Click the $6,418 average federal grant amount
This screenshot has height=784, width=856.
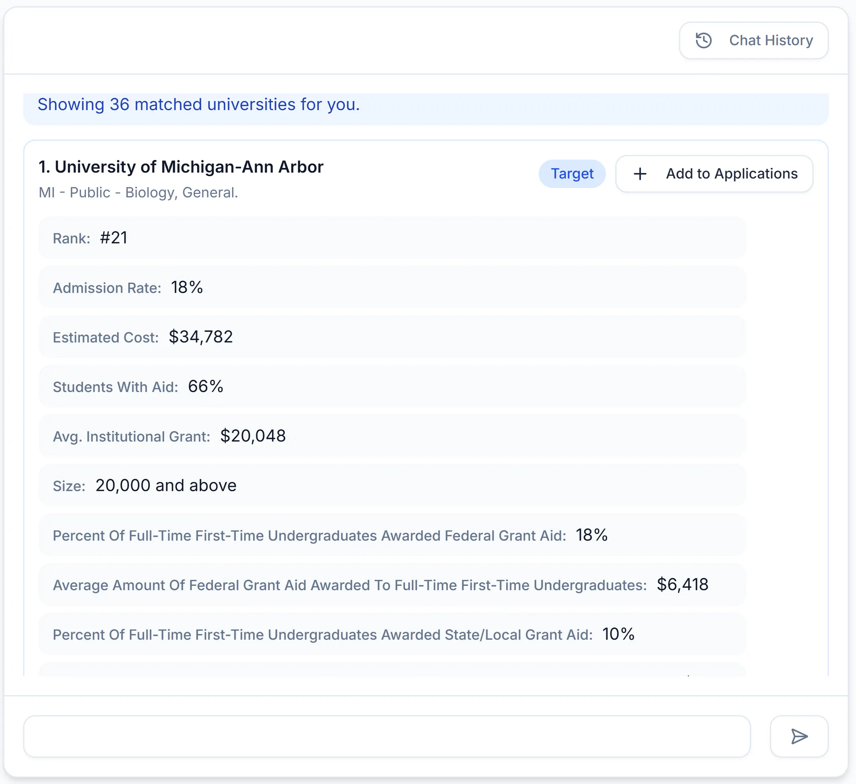(x=682, y=585)
